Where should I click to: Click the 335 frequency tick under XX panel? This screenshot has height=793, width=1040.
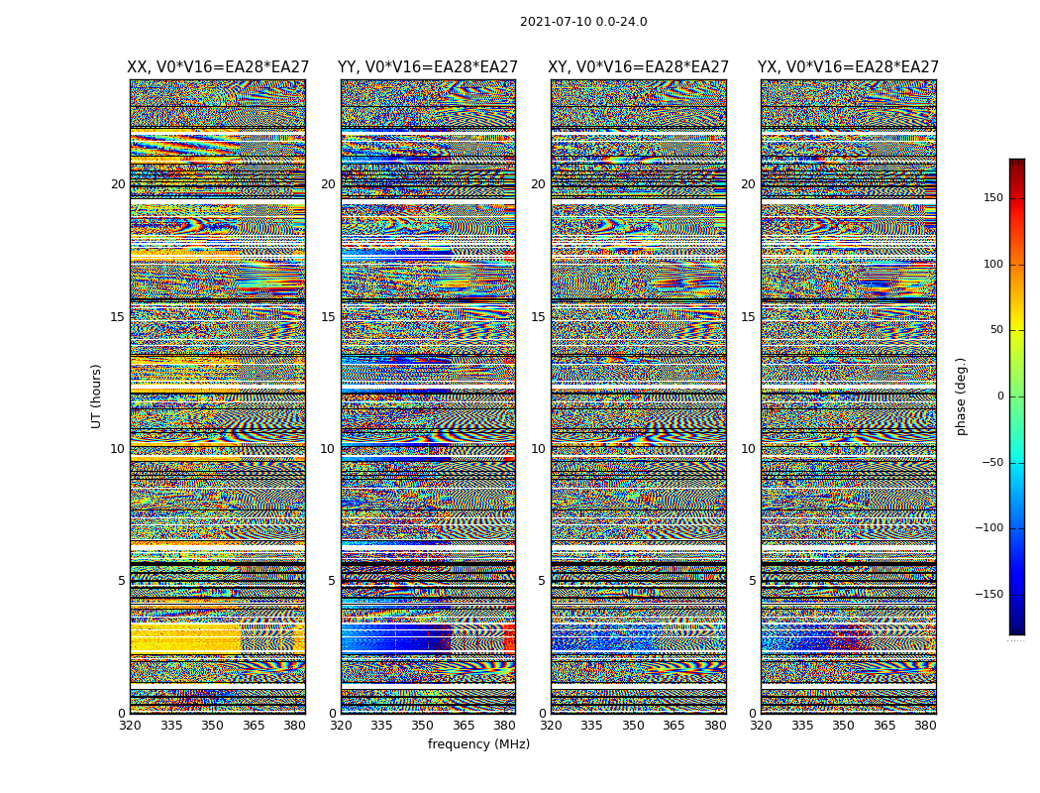coord(171,726)
